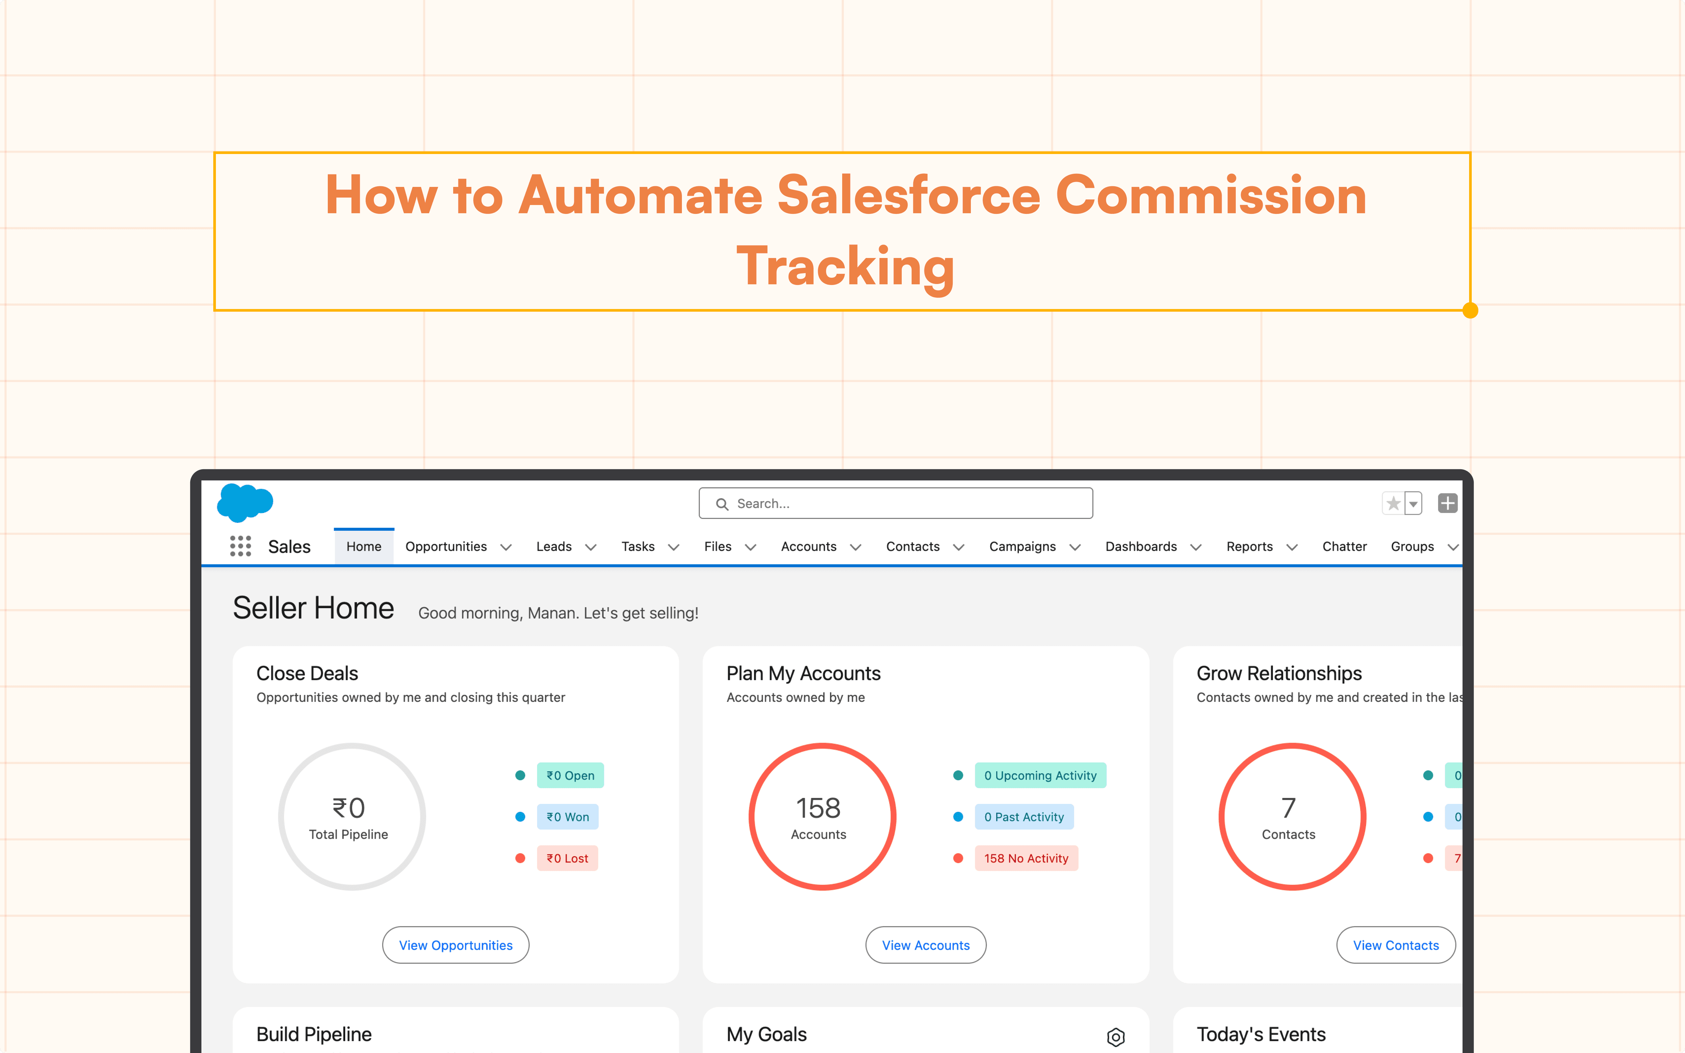This screenshot has width=1685, height=1053.
Task: Select the ₹0 Won pipeline badge
Action: [x=567, y=817]
